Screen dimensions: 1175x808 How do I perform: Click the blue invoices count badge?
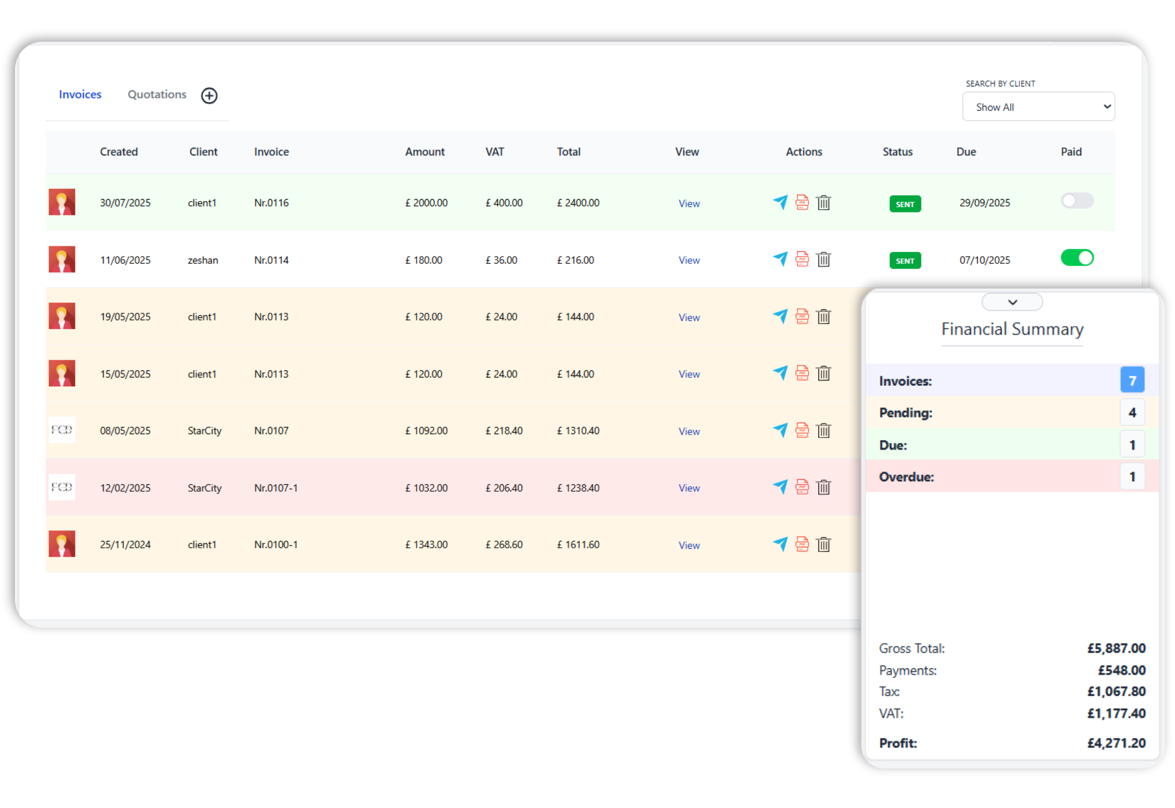pos(1132,380)
